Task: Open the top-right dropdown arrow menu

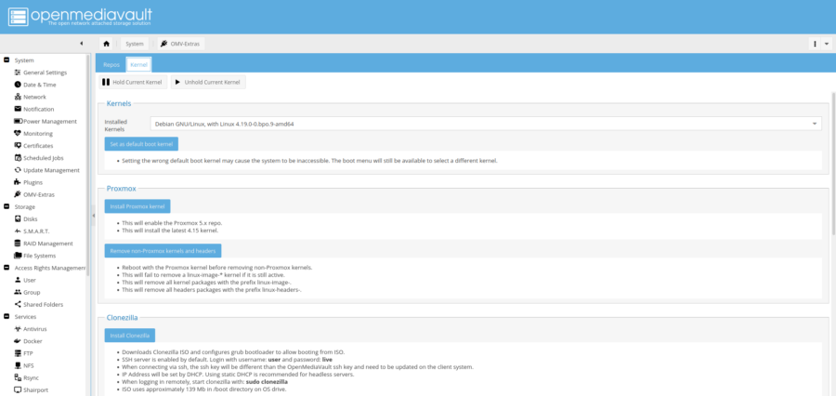Action: [x=827, y=44]
